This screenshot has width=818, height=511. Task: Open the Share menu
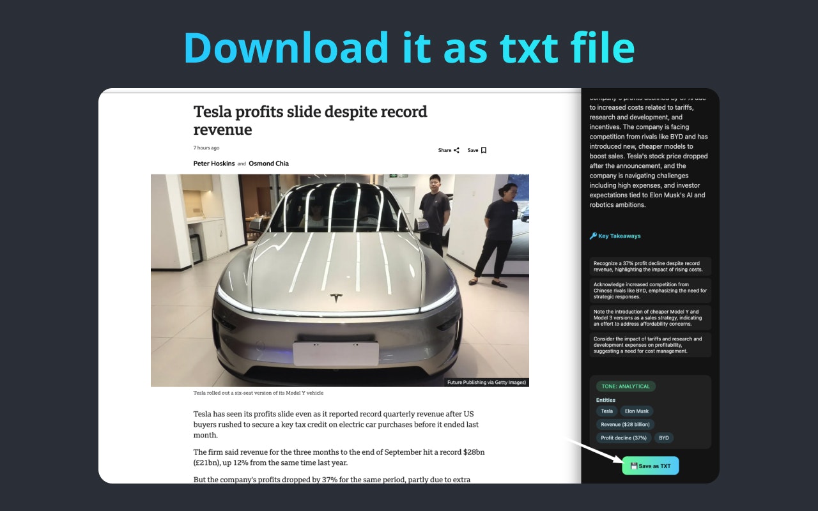[x=444, y=150]
